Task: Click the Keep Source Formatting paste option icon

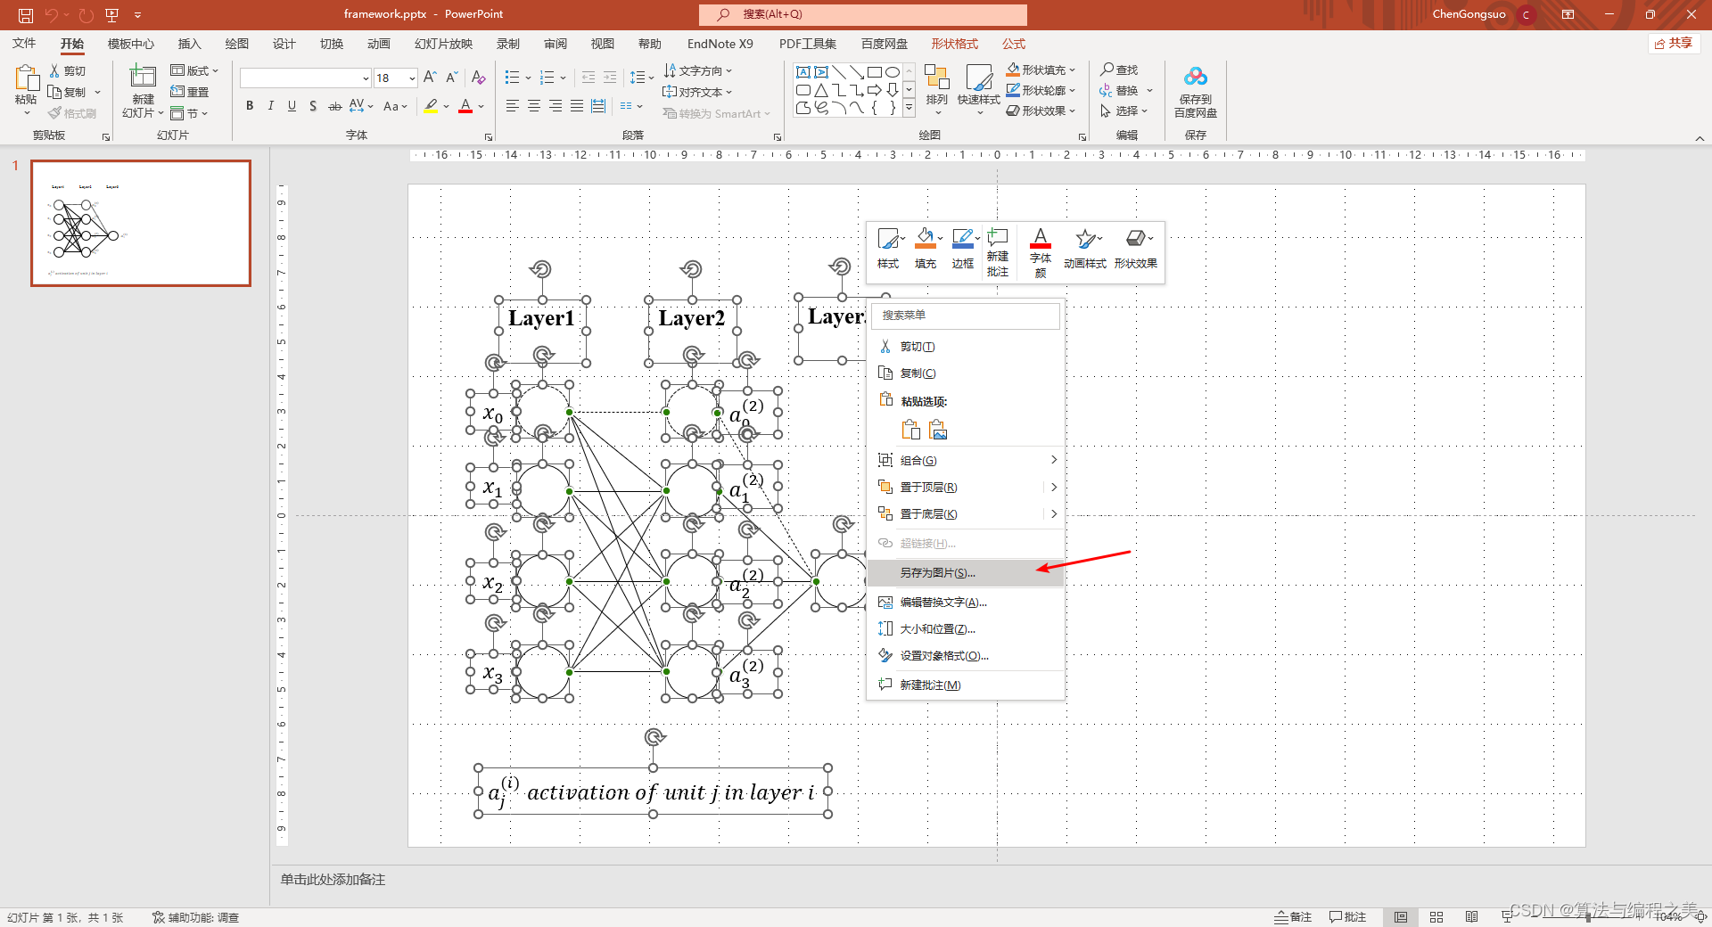Action: pyautogui.click(x=910, y=430)
